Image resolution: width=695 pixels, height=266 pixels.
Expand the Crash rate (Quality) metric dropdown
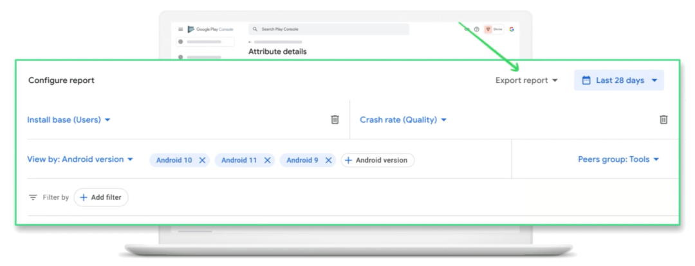(x=403, y=120)
